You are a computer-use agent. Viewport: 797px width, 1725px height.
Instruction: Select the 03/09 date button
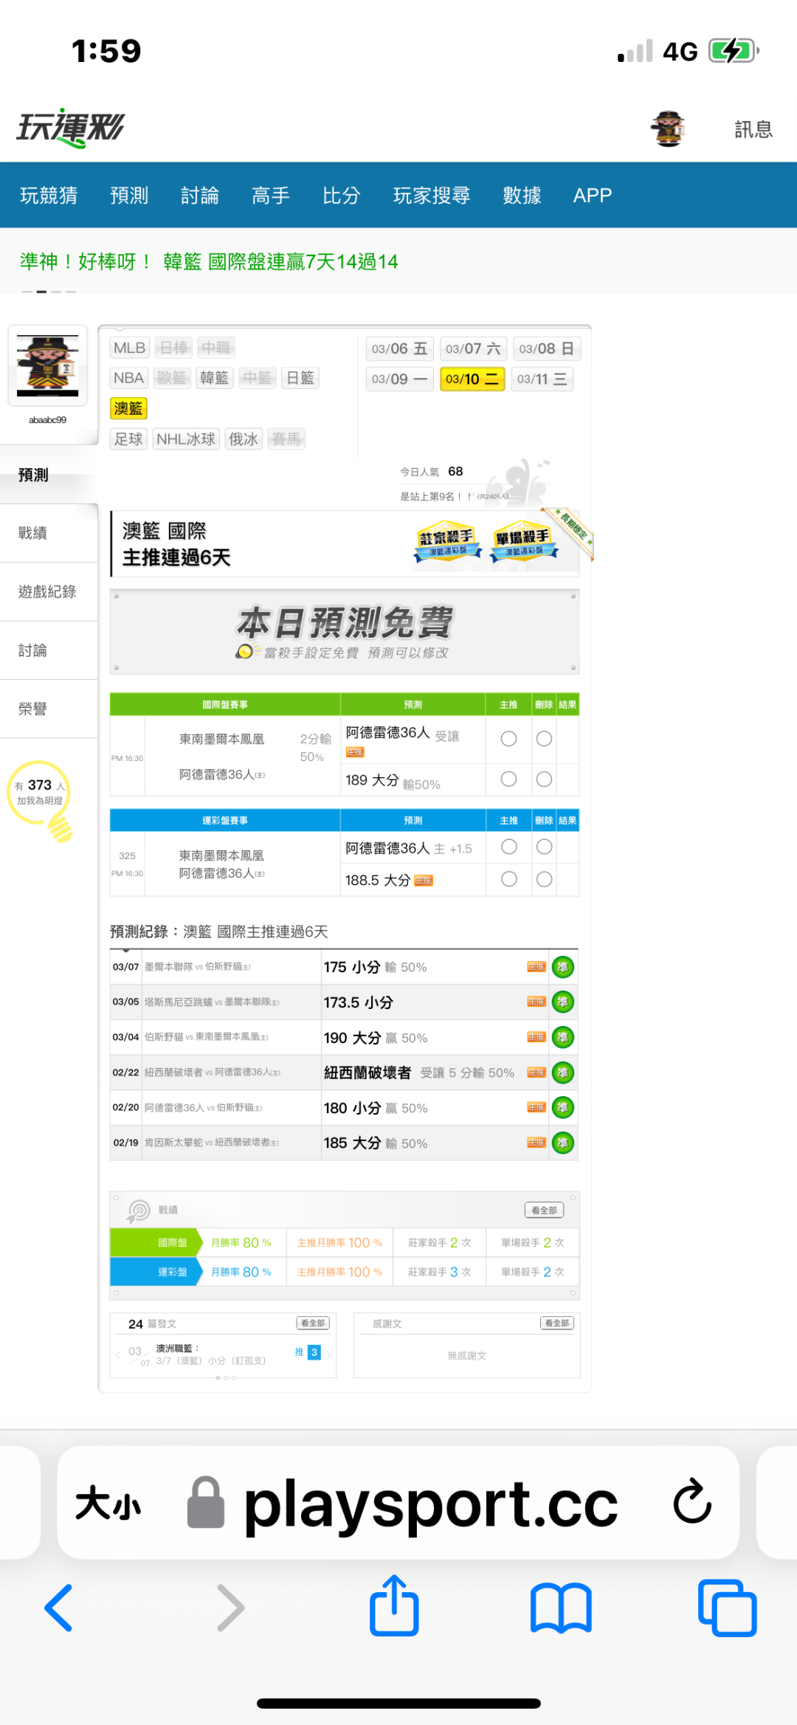pyautogui.click(x=399, y=379)
